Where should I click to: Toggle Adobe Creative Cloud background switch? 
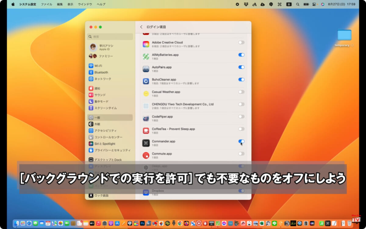241,42
